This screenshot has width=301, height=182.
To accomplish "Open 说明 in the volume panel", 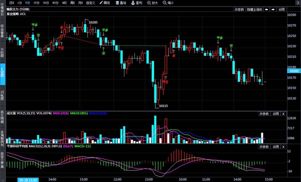I will click(x=275, y=113).
